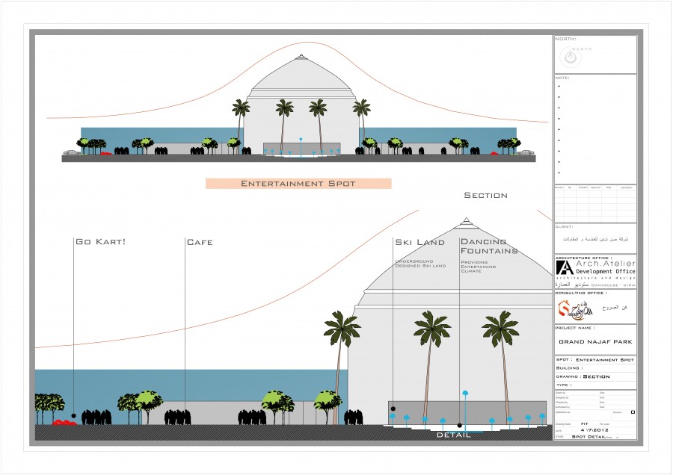Click the Ski Land heading text

click(x=420, y=242)
